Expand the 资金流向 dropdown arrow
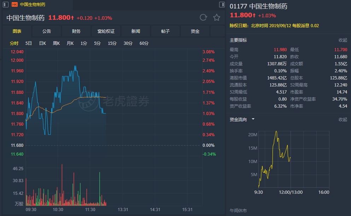This screenshot has height=216, width=351. [253, 119]
